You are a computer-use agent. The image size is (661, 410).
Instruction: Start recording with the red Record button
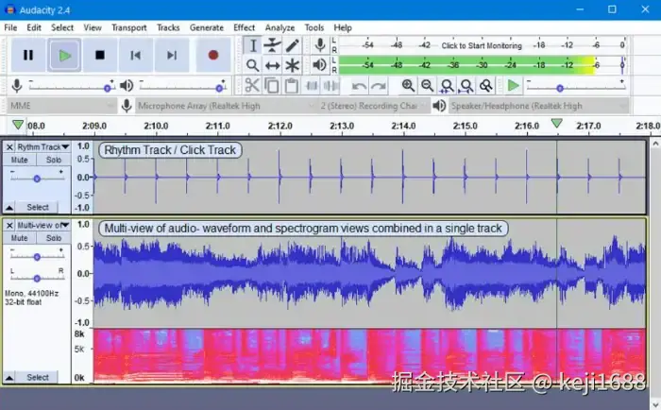[x=213, y=55]
